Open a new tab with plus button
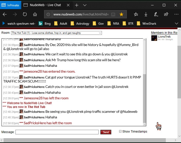 click(77, 5)
